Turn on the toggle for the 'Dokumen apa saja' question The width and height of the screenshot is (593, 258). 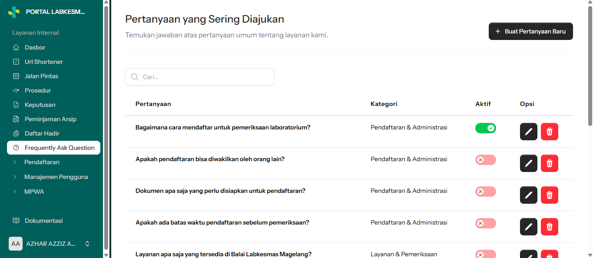point(486,192)
